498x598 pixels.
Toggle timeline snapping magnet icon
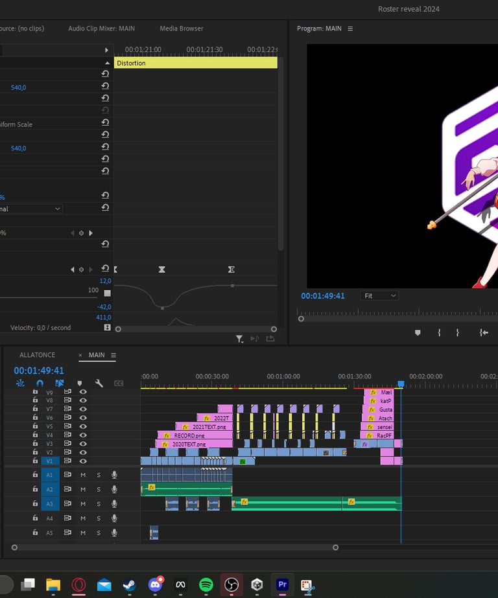pyautogui.click(x=40, y=384)
